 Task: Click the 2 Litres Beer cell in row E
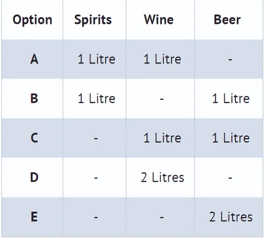231,217
